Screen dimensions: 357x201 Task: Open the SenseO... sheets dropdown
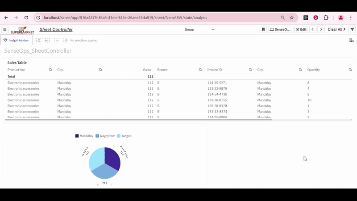click(280, 29)
